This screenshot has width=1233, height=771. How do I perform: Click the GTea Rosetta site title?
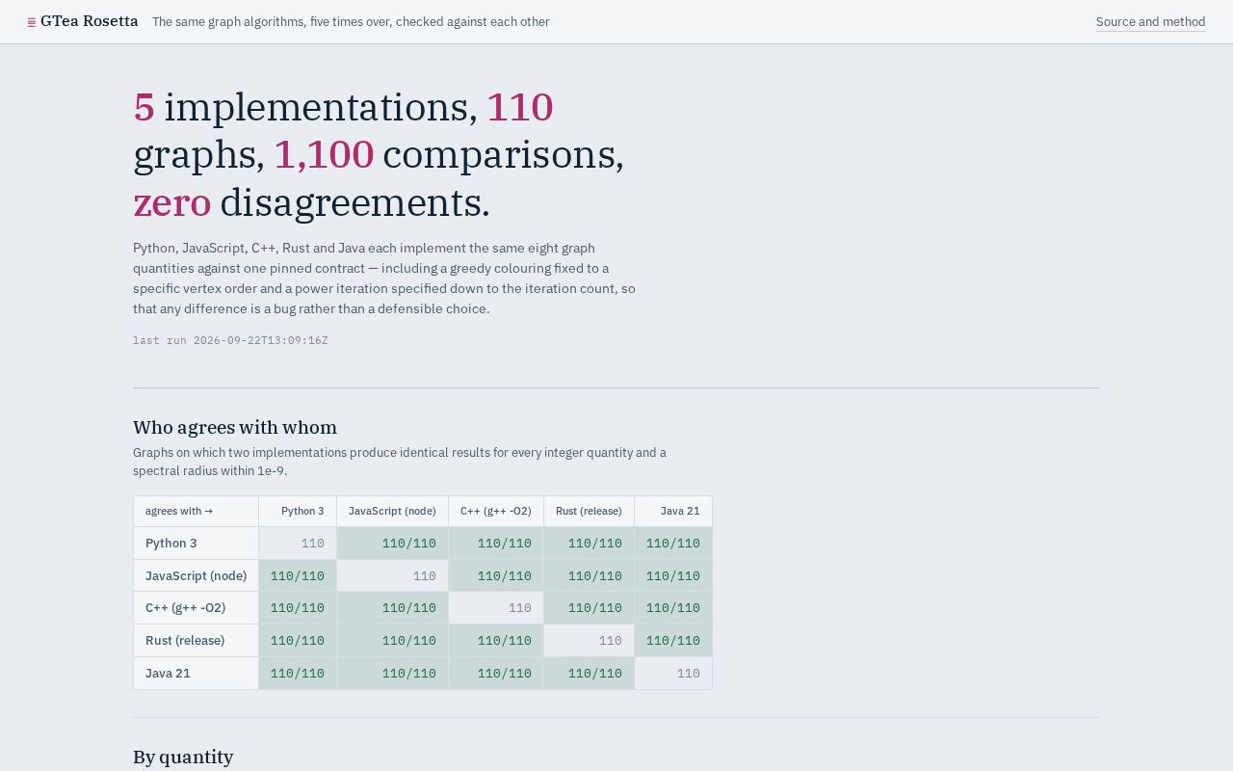(90, 21)
